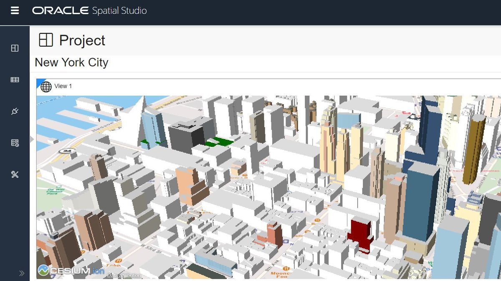Image resolution: width=501 pixels, height=281 pixels.
Task: Open the Jobs icon in the left sidebar
Action: [x=15, y=143]
